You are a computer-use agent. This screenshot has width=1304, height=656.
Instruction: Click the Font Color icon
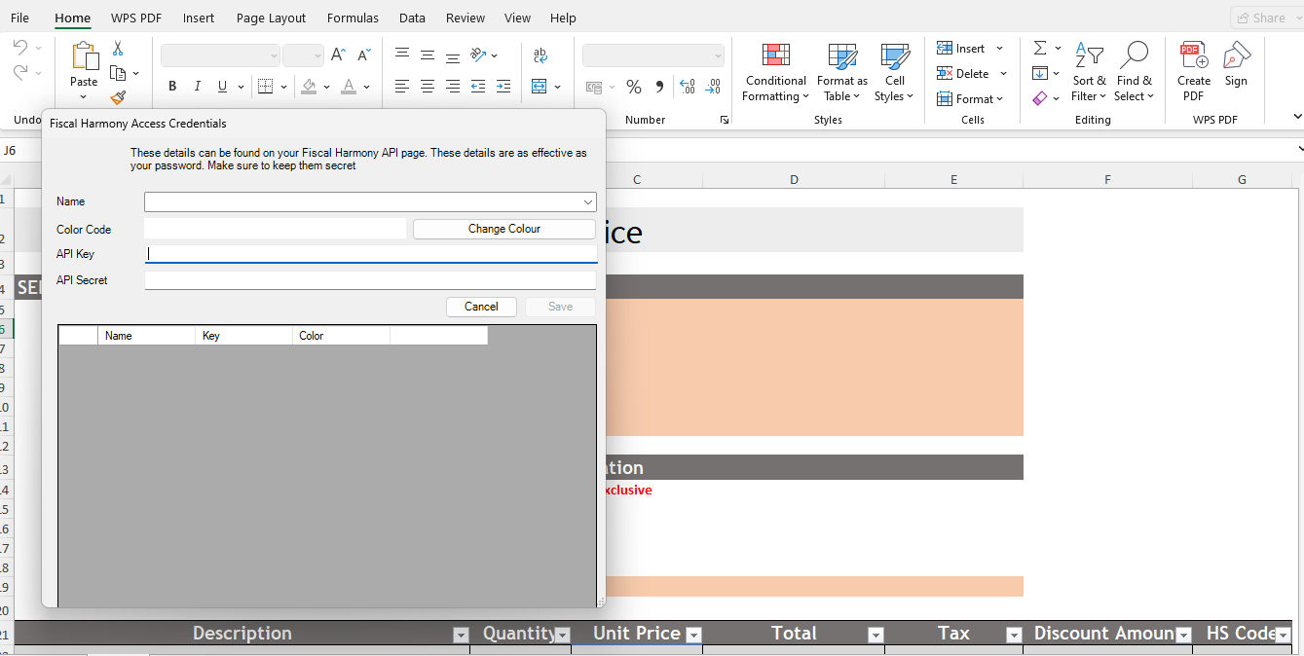click(349, 87)
